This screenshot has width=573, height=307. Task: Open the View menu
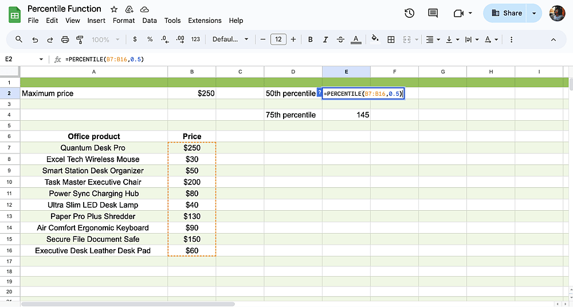72,21
